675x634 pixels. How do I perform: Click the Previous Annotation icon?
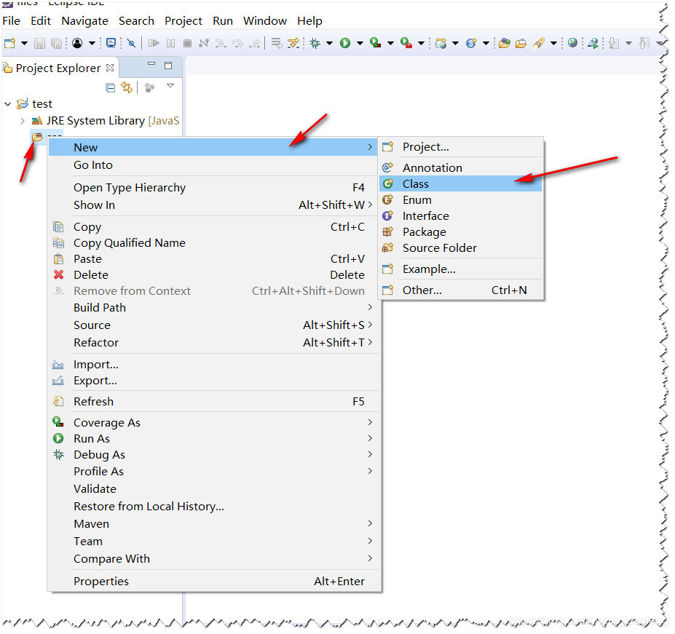click(644, 43)
